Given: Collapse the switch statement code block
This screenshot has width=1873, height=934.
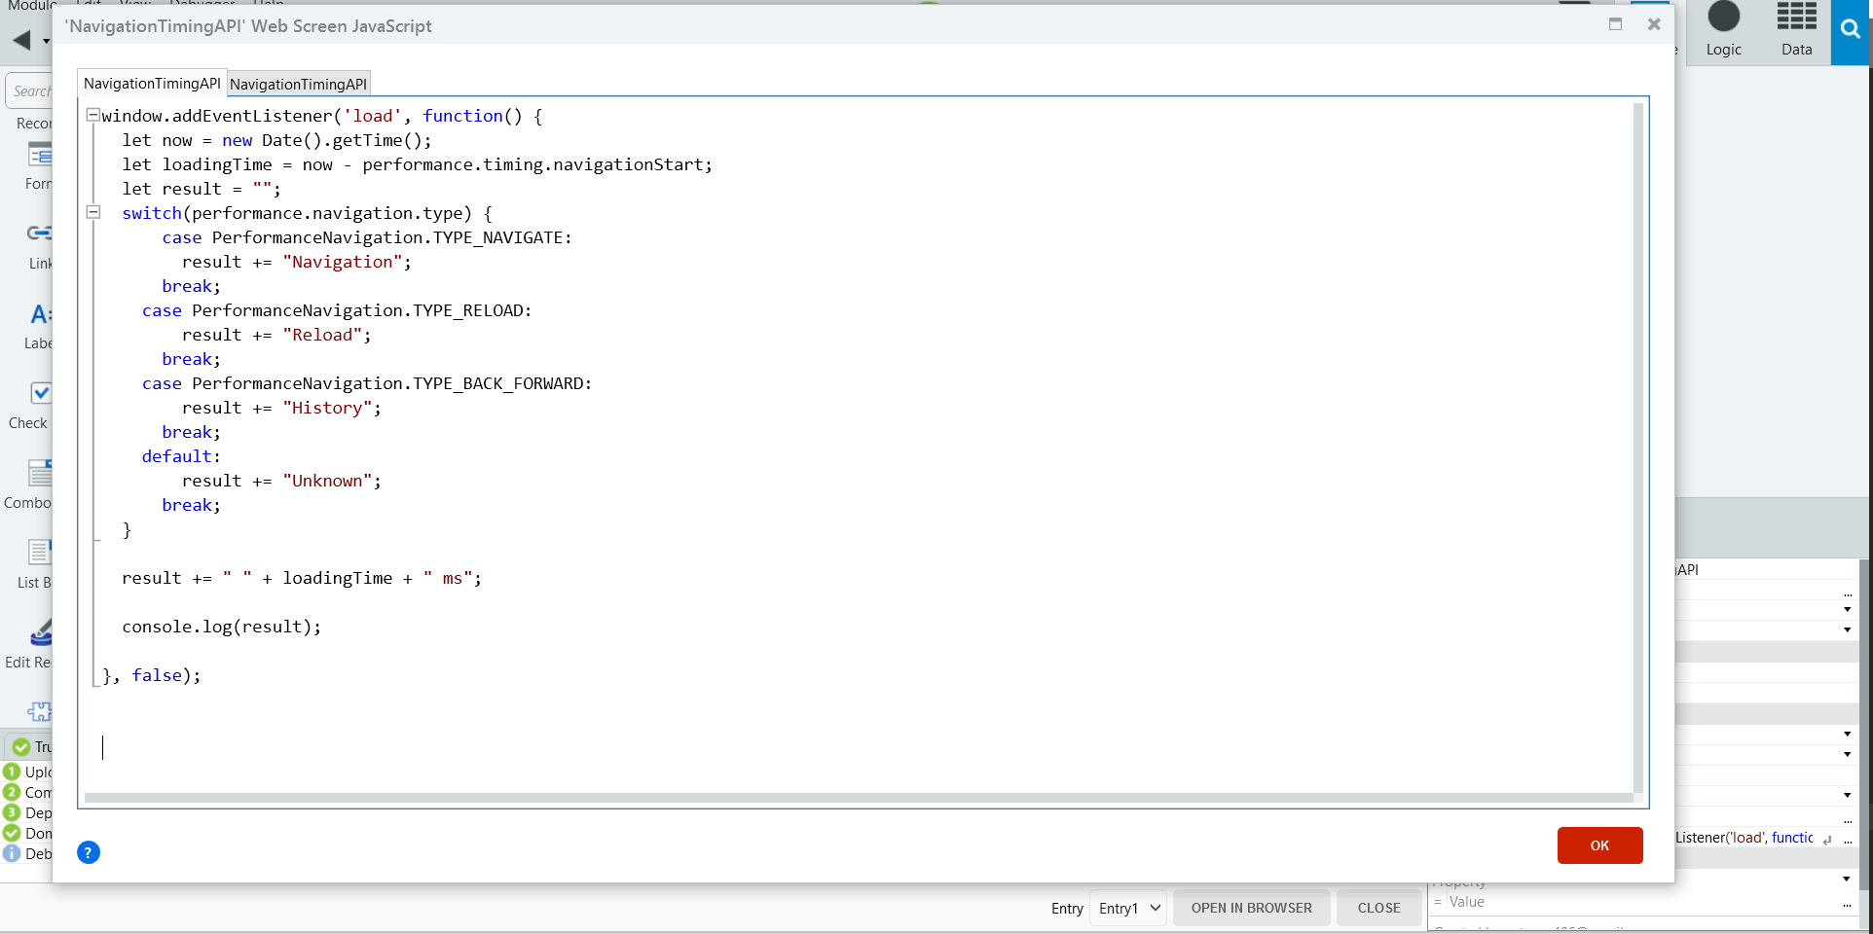Looking at the screenshot, I should coord(92,212).
